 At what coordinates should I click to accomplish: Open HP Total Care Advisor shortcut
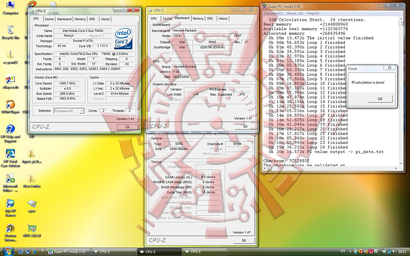click(x=10, y=158)
